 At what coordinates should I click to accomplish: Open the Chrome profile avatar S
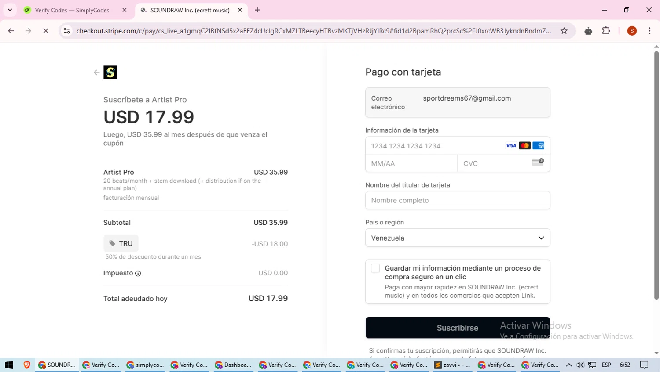[632, 31]
